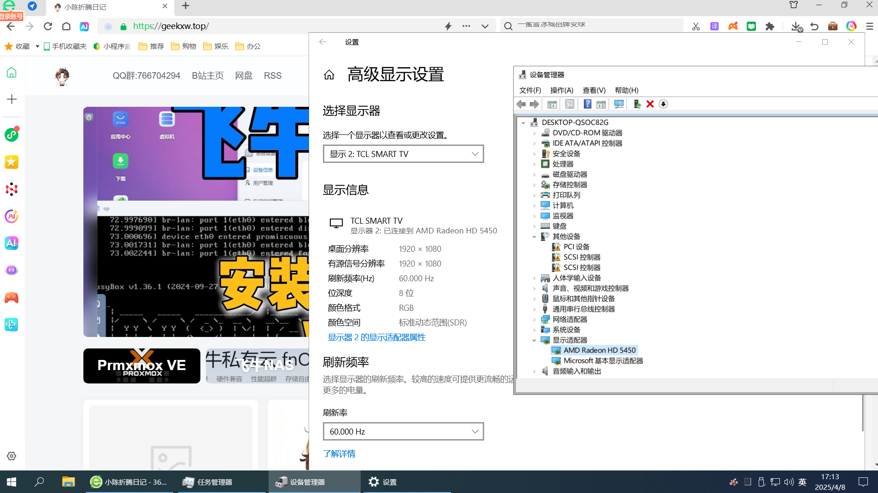Click Scan for hardware changes in Device Manager
The height and width of the screenshot is (493, 878).
619,104
